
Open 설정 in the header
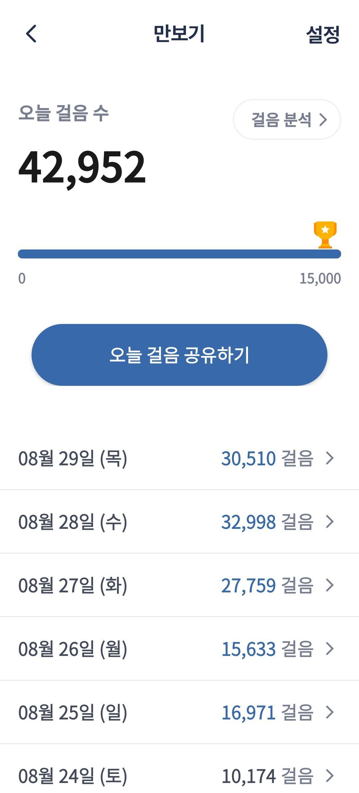[x=323, y=34]
